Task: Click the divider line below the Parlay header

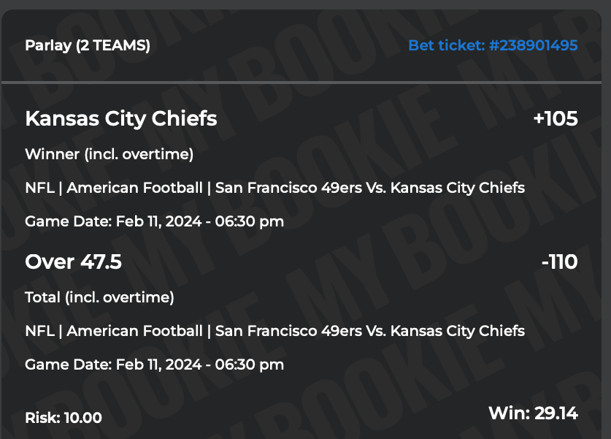Action: click(x=305, y=83)
